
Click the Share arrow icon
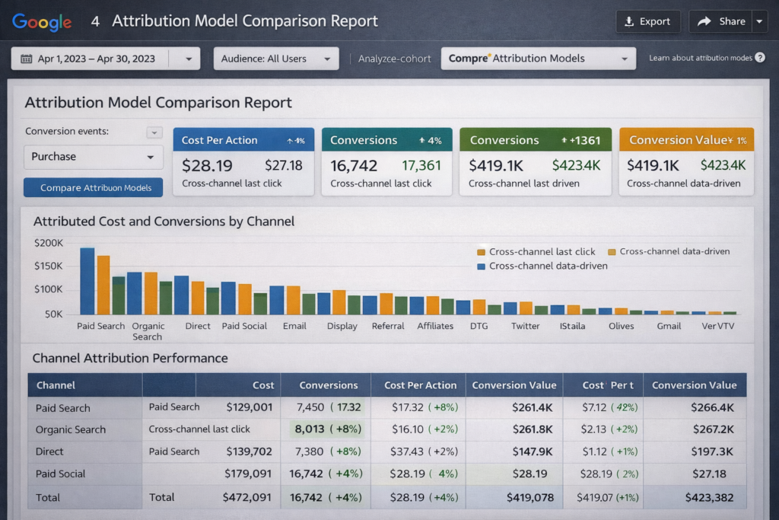[x=705, y=21]
